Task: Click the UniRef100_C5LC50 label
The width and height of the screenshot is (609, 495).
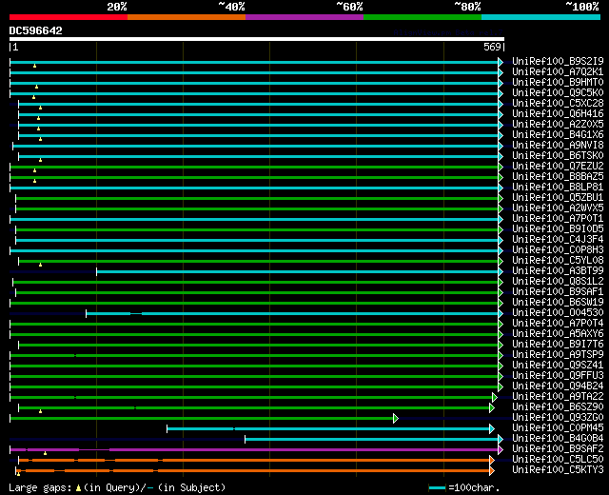Action: pyautogui.click(x=558, y=460)
